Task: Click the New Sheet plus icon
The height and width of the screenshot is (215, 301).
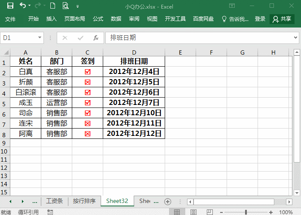Action: coord(168,202)
